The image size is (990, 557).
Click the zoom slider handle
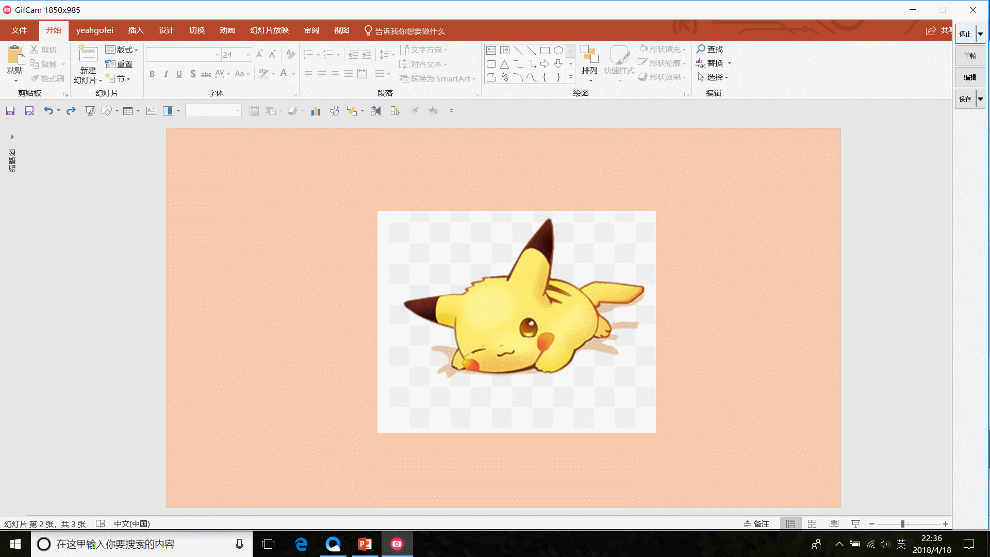tap(903, 523)
